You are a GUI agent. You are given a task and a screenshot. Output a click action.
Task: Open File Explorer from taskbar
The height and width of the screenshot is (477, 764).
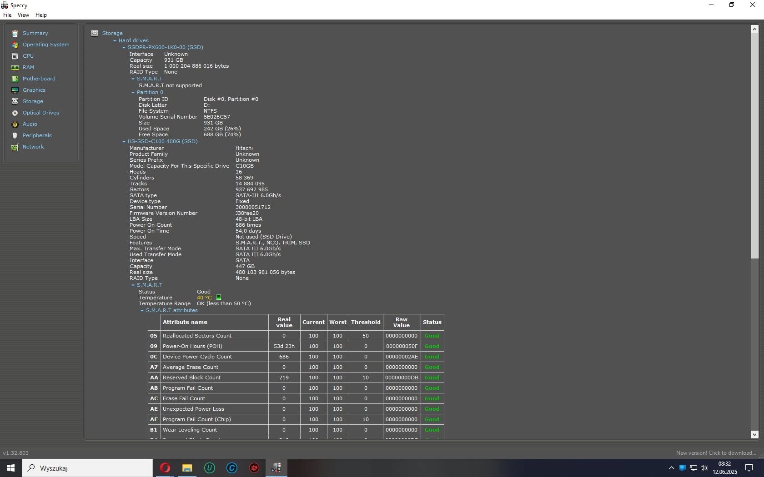(187, 468)
